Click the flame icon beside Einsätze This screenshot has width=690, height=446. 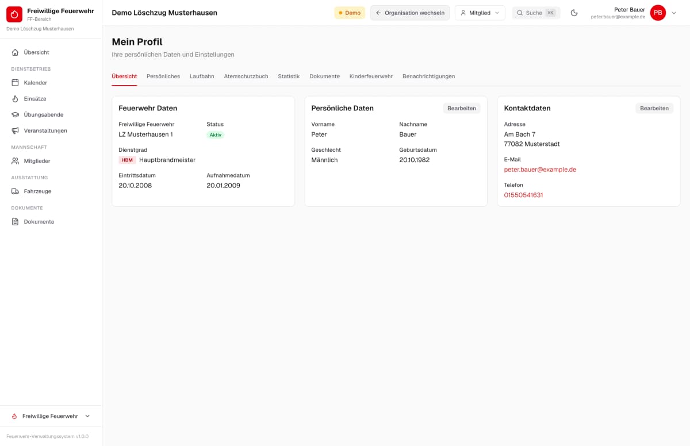click(15, 99)
